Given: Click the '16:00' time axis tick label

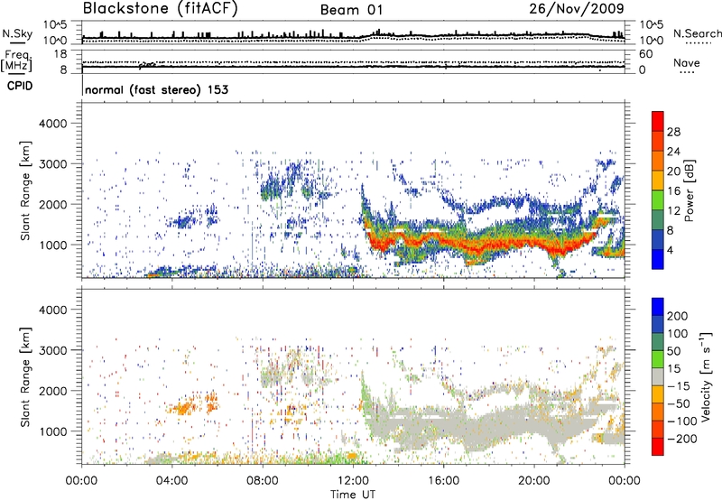Looking at the screenshot, I should pos(443,481).
